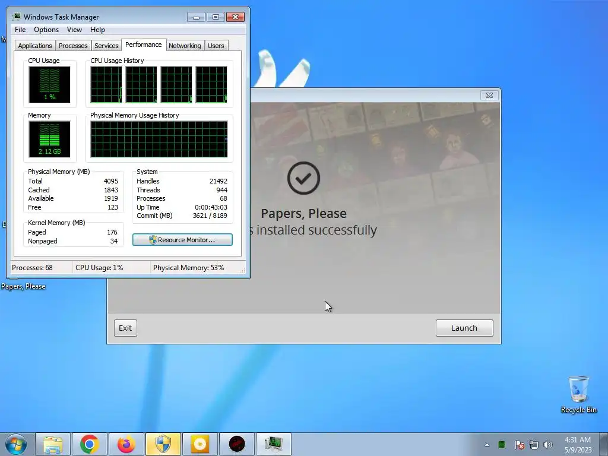Open the Options menu in Task Manager
Viewport: 608px width, 456px height.
point(46,30)
